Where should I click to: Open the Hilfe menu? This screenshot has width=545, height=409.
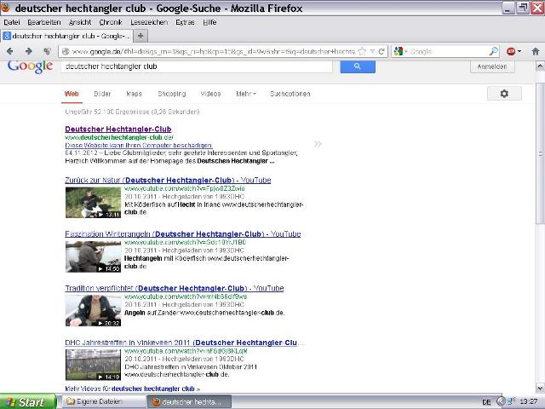point(210,22)
